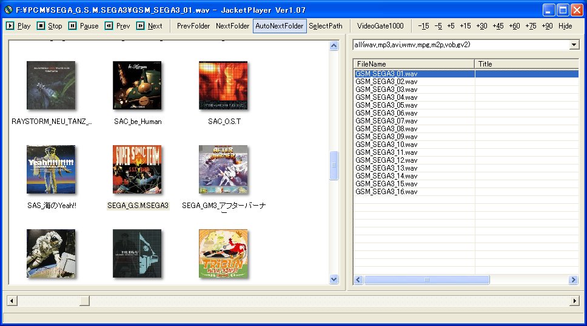Click the file list horizontal scrollbar thumb
This screenshot has height=326, width=587.
[x=427, y=279]
